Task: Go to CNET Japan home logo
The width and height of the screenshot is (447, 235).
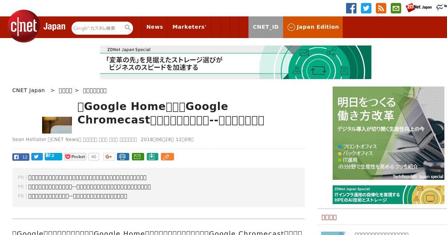Action: pyautogui.click(x=36, y=26)
